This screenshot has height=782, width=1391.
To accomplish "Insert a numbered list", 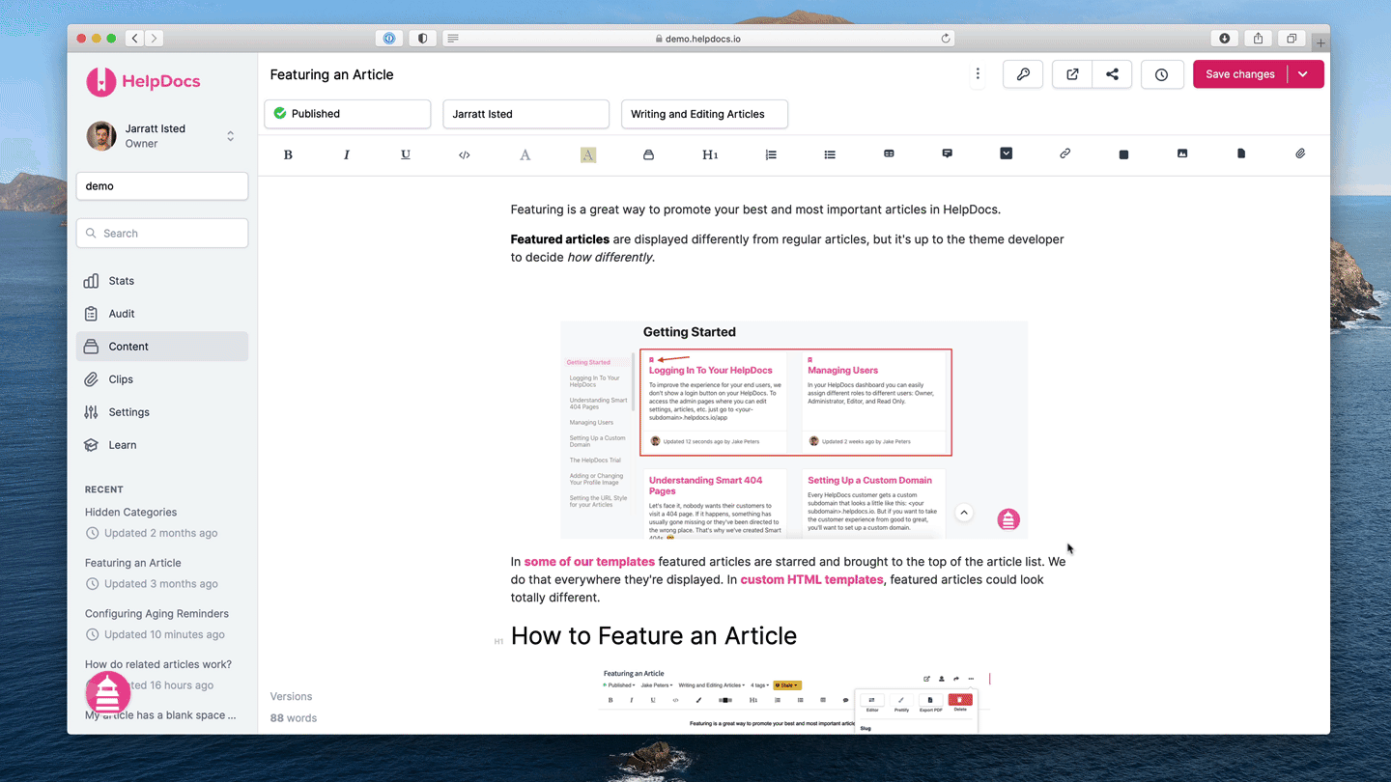I will click(x=771, y=154).
